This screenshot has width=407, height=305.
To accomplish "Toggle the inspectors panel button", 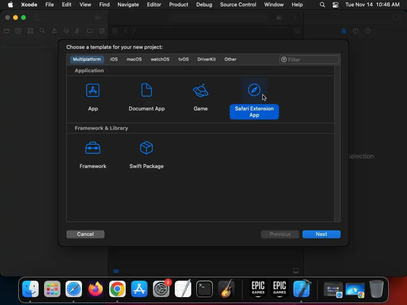I will (396, 17).
